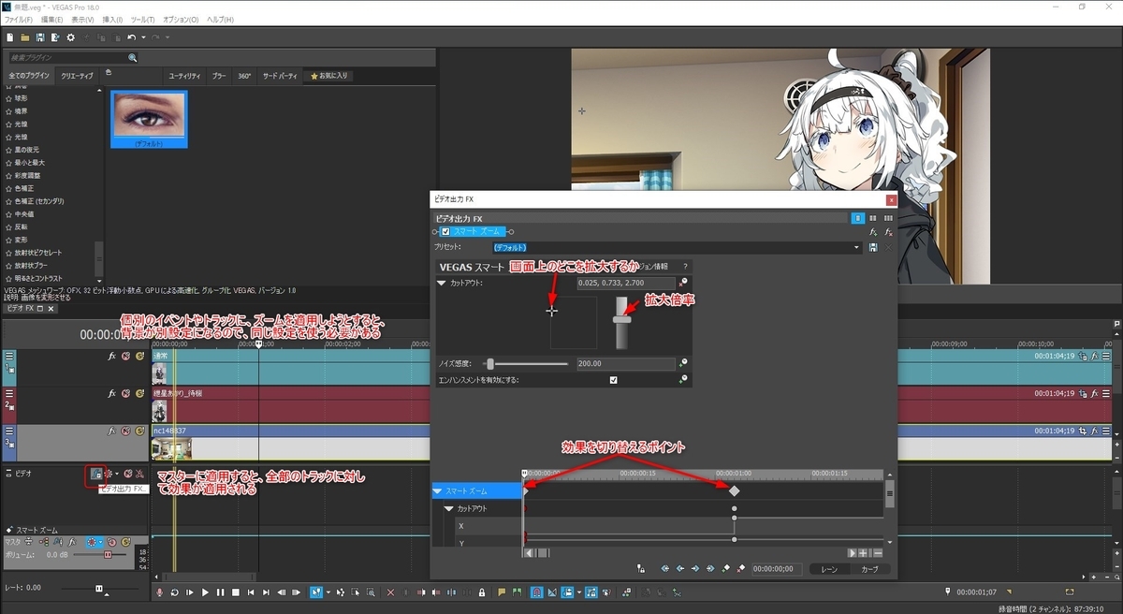Screen dimensions: 1123x614
Task: Toggle the スマート ズーム effect enable checkbox
Action: coord(445,231)
